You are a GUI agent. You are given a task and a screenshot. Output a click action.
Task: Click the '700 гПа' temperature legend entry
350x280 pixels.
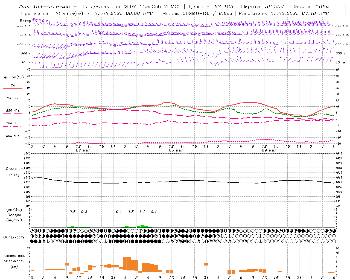coord(13,123)
